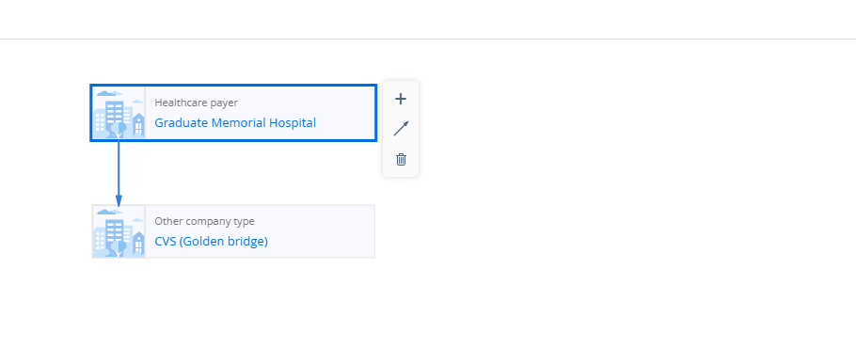The height and width of the screenshot is (364, 856).
Task: Click small house graphic in Graduate thumbnail
Action: click(138, 124)
